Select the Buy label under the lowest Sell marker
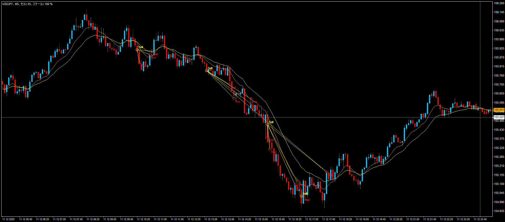 [307, 200]
